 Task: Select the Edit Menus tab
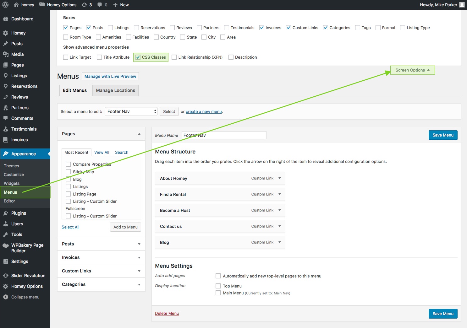[75, 90]
